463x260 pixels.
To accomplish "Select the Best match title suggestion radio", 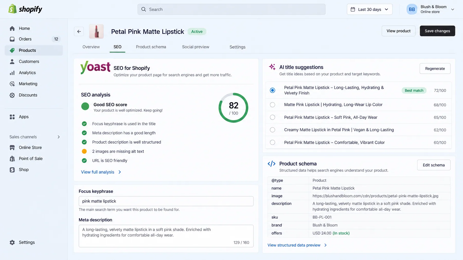I will (x=272, y=90).
